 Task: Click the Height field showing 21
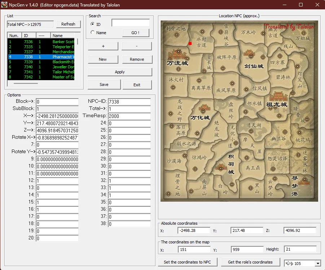pos(300,249)
